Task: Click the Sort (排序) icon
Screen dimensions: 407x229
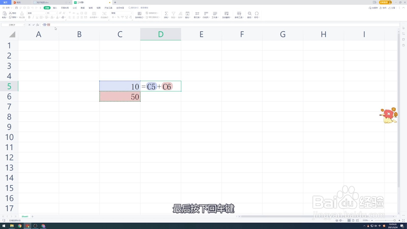Action: [x=180, y=13]
